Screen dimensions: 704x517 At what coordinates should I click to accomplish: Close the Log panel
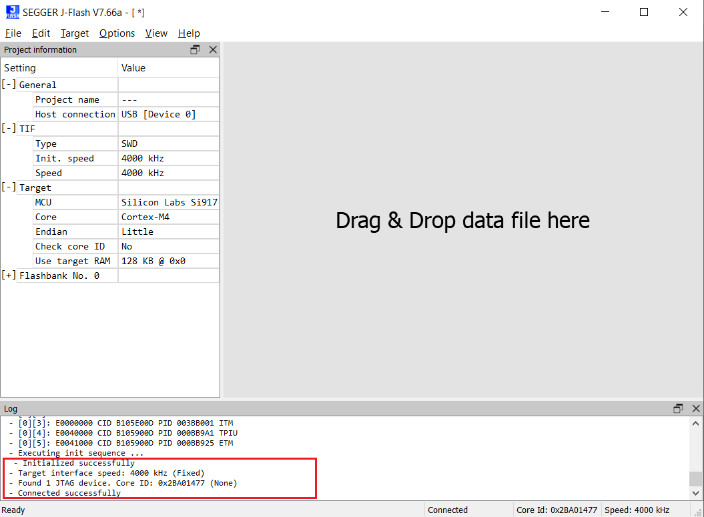[x=696, y=408]
